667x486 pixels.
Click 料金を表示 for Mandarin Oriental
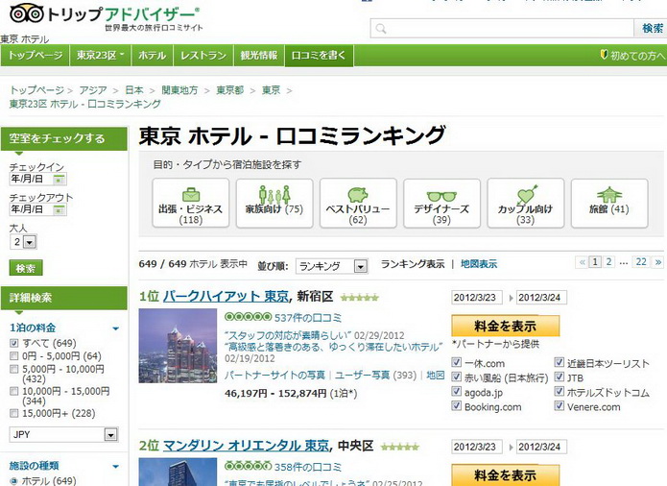505,474
